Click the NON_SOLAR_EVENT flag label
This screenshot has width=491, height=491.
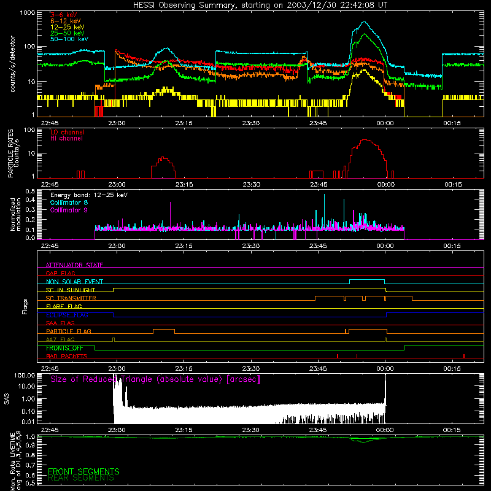point(74,282)
